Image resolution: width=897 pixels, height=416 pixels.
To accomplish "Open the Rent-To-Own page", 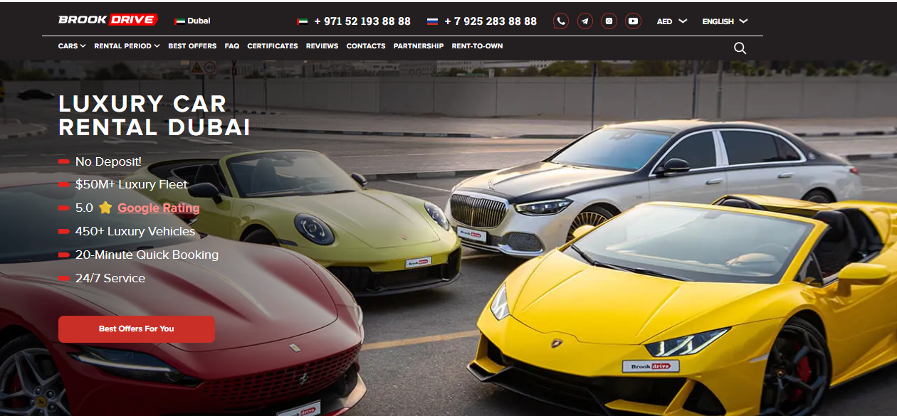I will (477, 46).
